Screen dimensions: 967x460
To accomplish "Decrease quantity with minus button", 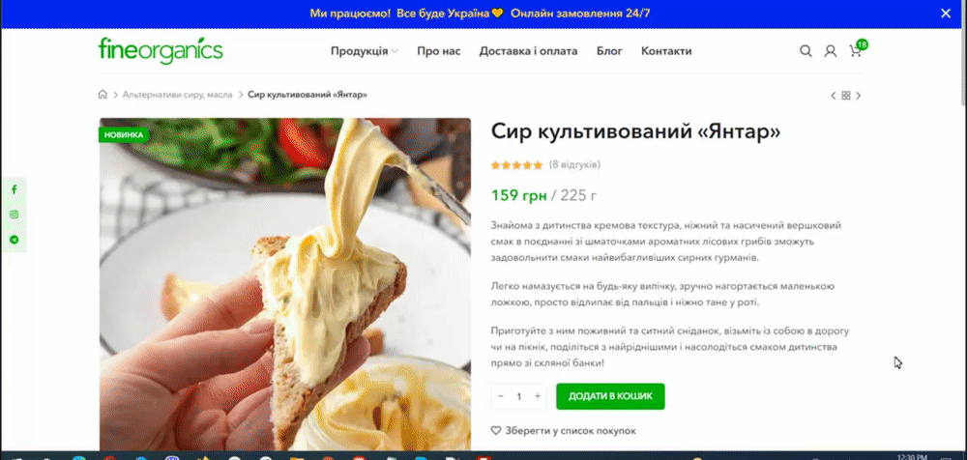I will click(500, 396).
